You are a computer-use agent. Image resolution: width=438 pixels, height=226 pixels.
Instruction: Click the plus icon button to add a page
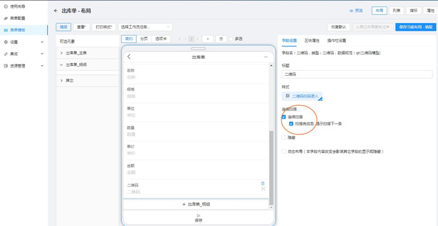208,39
